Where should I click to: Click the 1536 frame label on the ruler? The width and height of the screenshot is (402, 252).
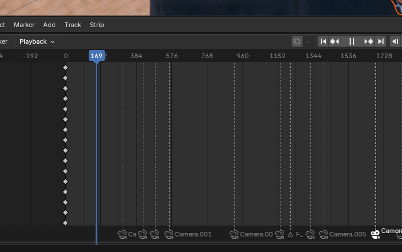(x=348, y=56)
